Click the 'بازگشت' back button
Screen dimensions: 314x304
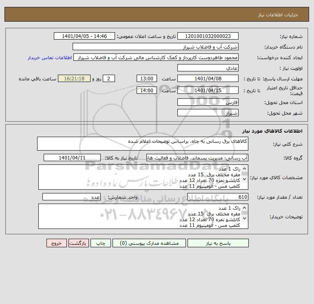78,243
